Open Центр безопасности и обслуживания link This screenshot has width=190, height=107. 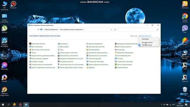coord(71,64)
